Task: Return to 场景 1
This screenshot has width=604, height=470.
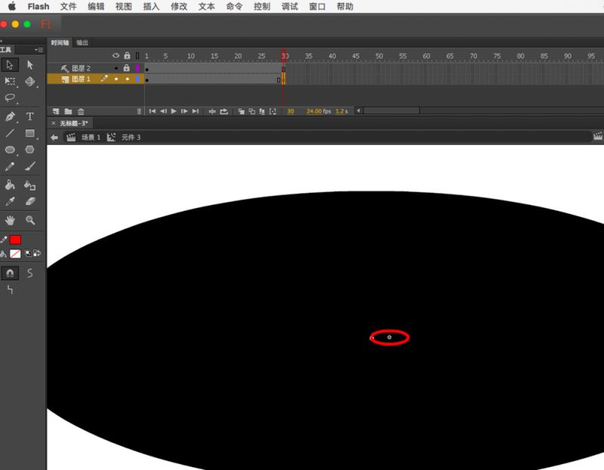Action: click(x=91, y=138)
